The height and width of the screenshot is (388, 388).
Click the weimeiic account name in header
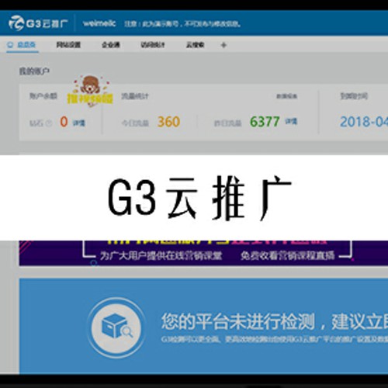point(99,23)
